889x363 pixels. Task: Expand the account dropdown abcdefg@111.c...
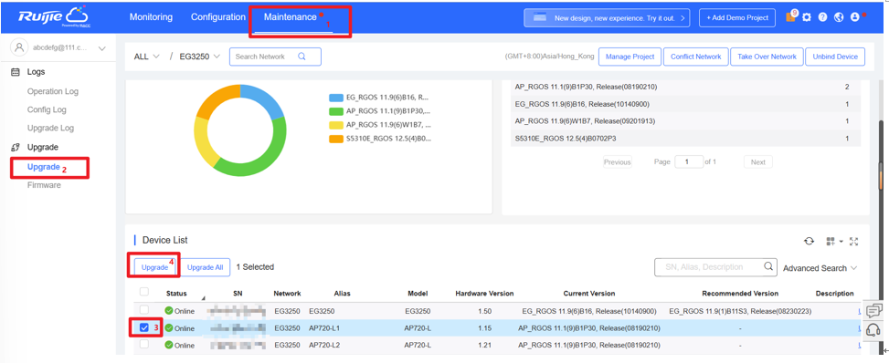[102, 48]
